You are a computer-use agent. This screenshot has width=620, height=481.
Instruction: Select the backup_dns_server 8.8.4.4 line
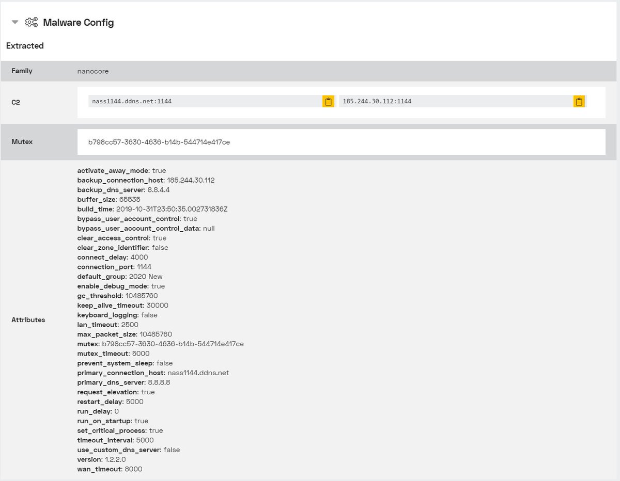point(123,190)
